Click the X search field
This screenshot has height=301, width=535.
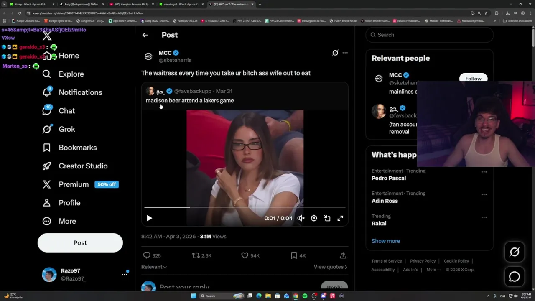click(429, 35)
